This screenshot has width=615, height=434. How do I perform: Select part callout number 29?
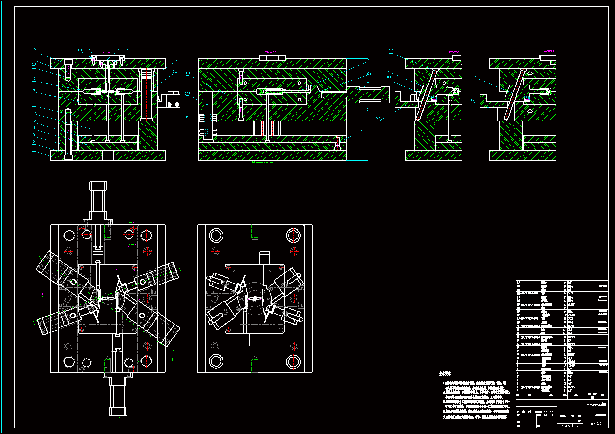pyautogui.click(x=378, y=119)
